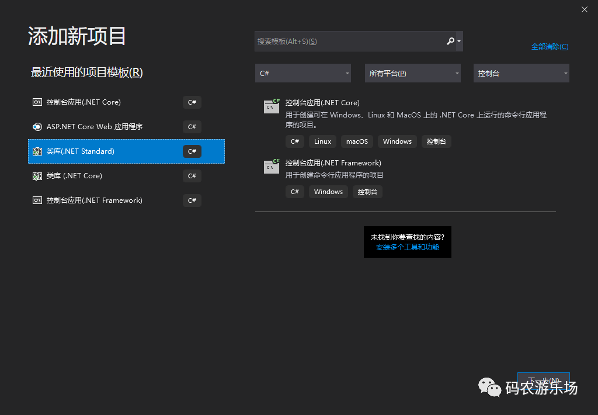Focus the template search box
The image size is (598, 415).
click(x=359, y=41)
